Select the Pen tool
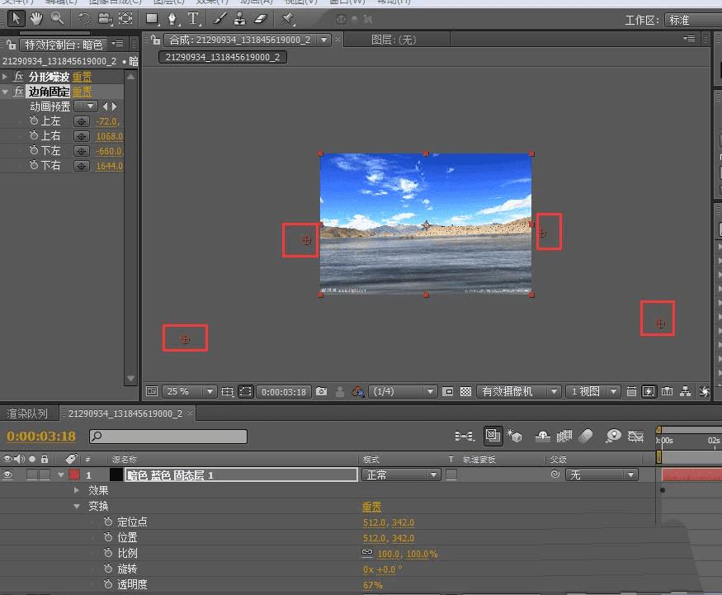The image size is (722, 595). pyautogui.click(x=172, y=18)
